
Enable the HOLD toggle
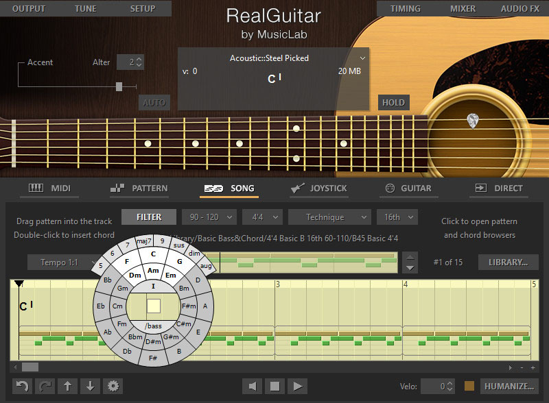pyautogui.click(x=393, y=102)
